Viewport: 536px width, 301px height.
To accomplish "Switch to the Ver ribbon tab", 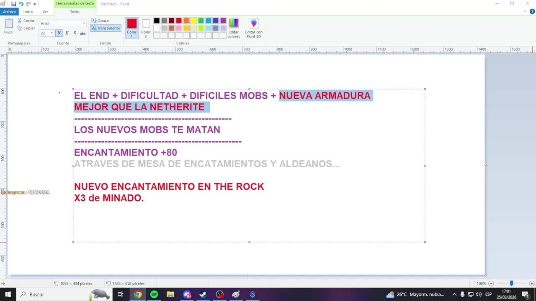I will [45, 12].
